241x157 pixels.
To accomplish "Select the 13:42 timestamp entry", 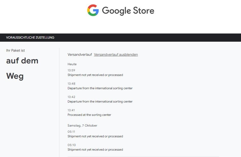I will point(71,97).
